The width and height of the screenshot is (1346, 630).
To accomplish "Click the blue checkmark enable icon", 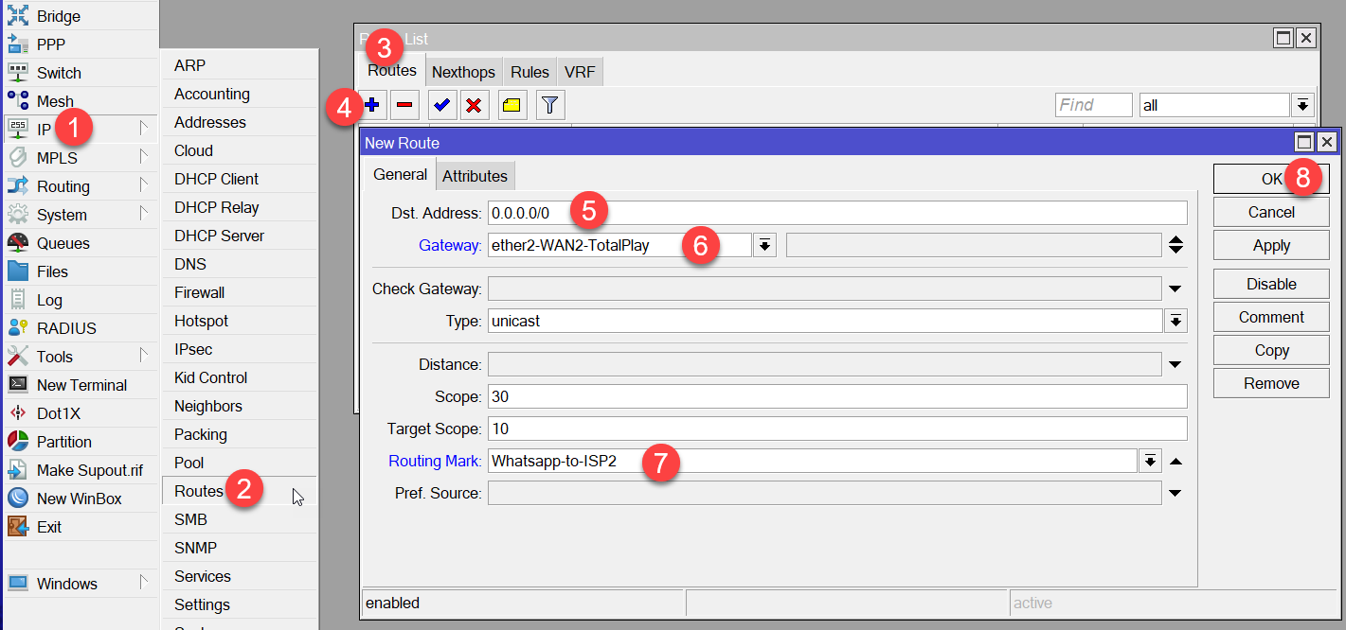I will (x=441, y=105).
